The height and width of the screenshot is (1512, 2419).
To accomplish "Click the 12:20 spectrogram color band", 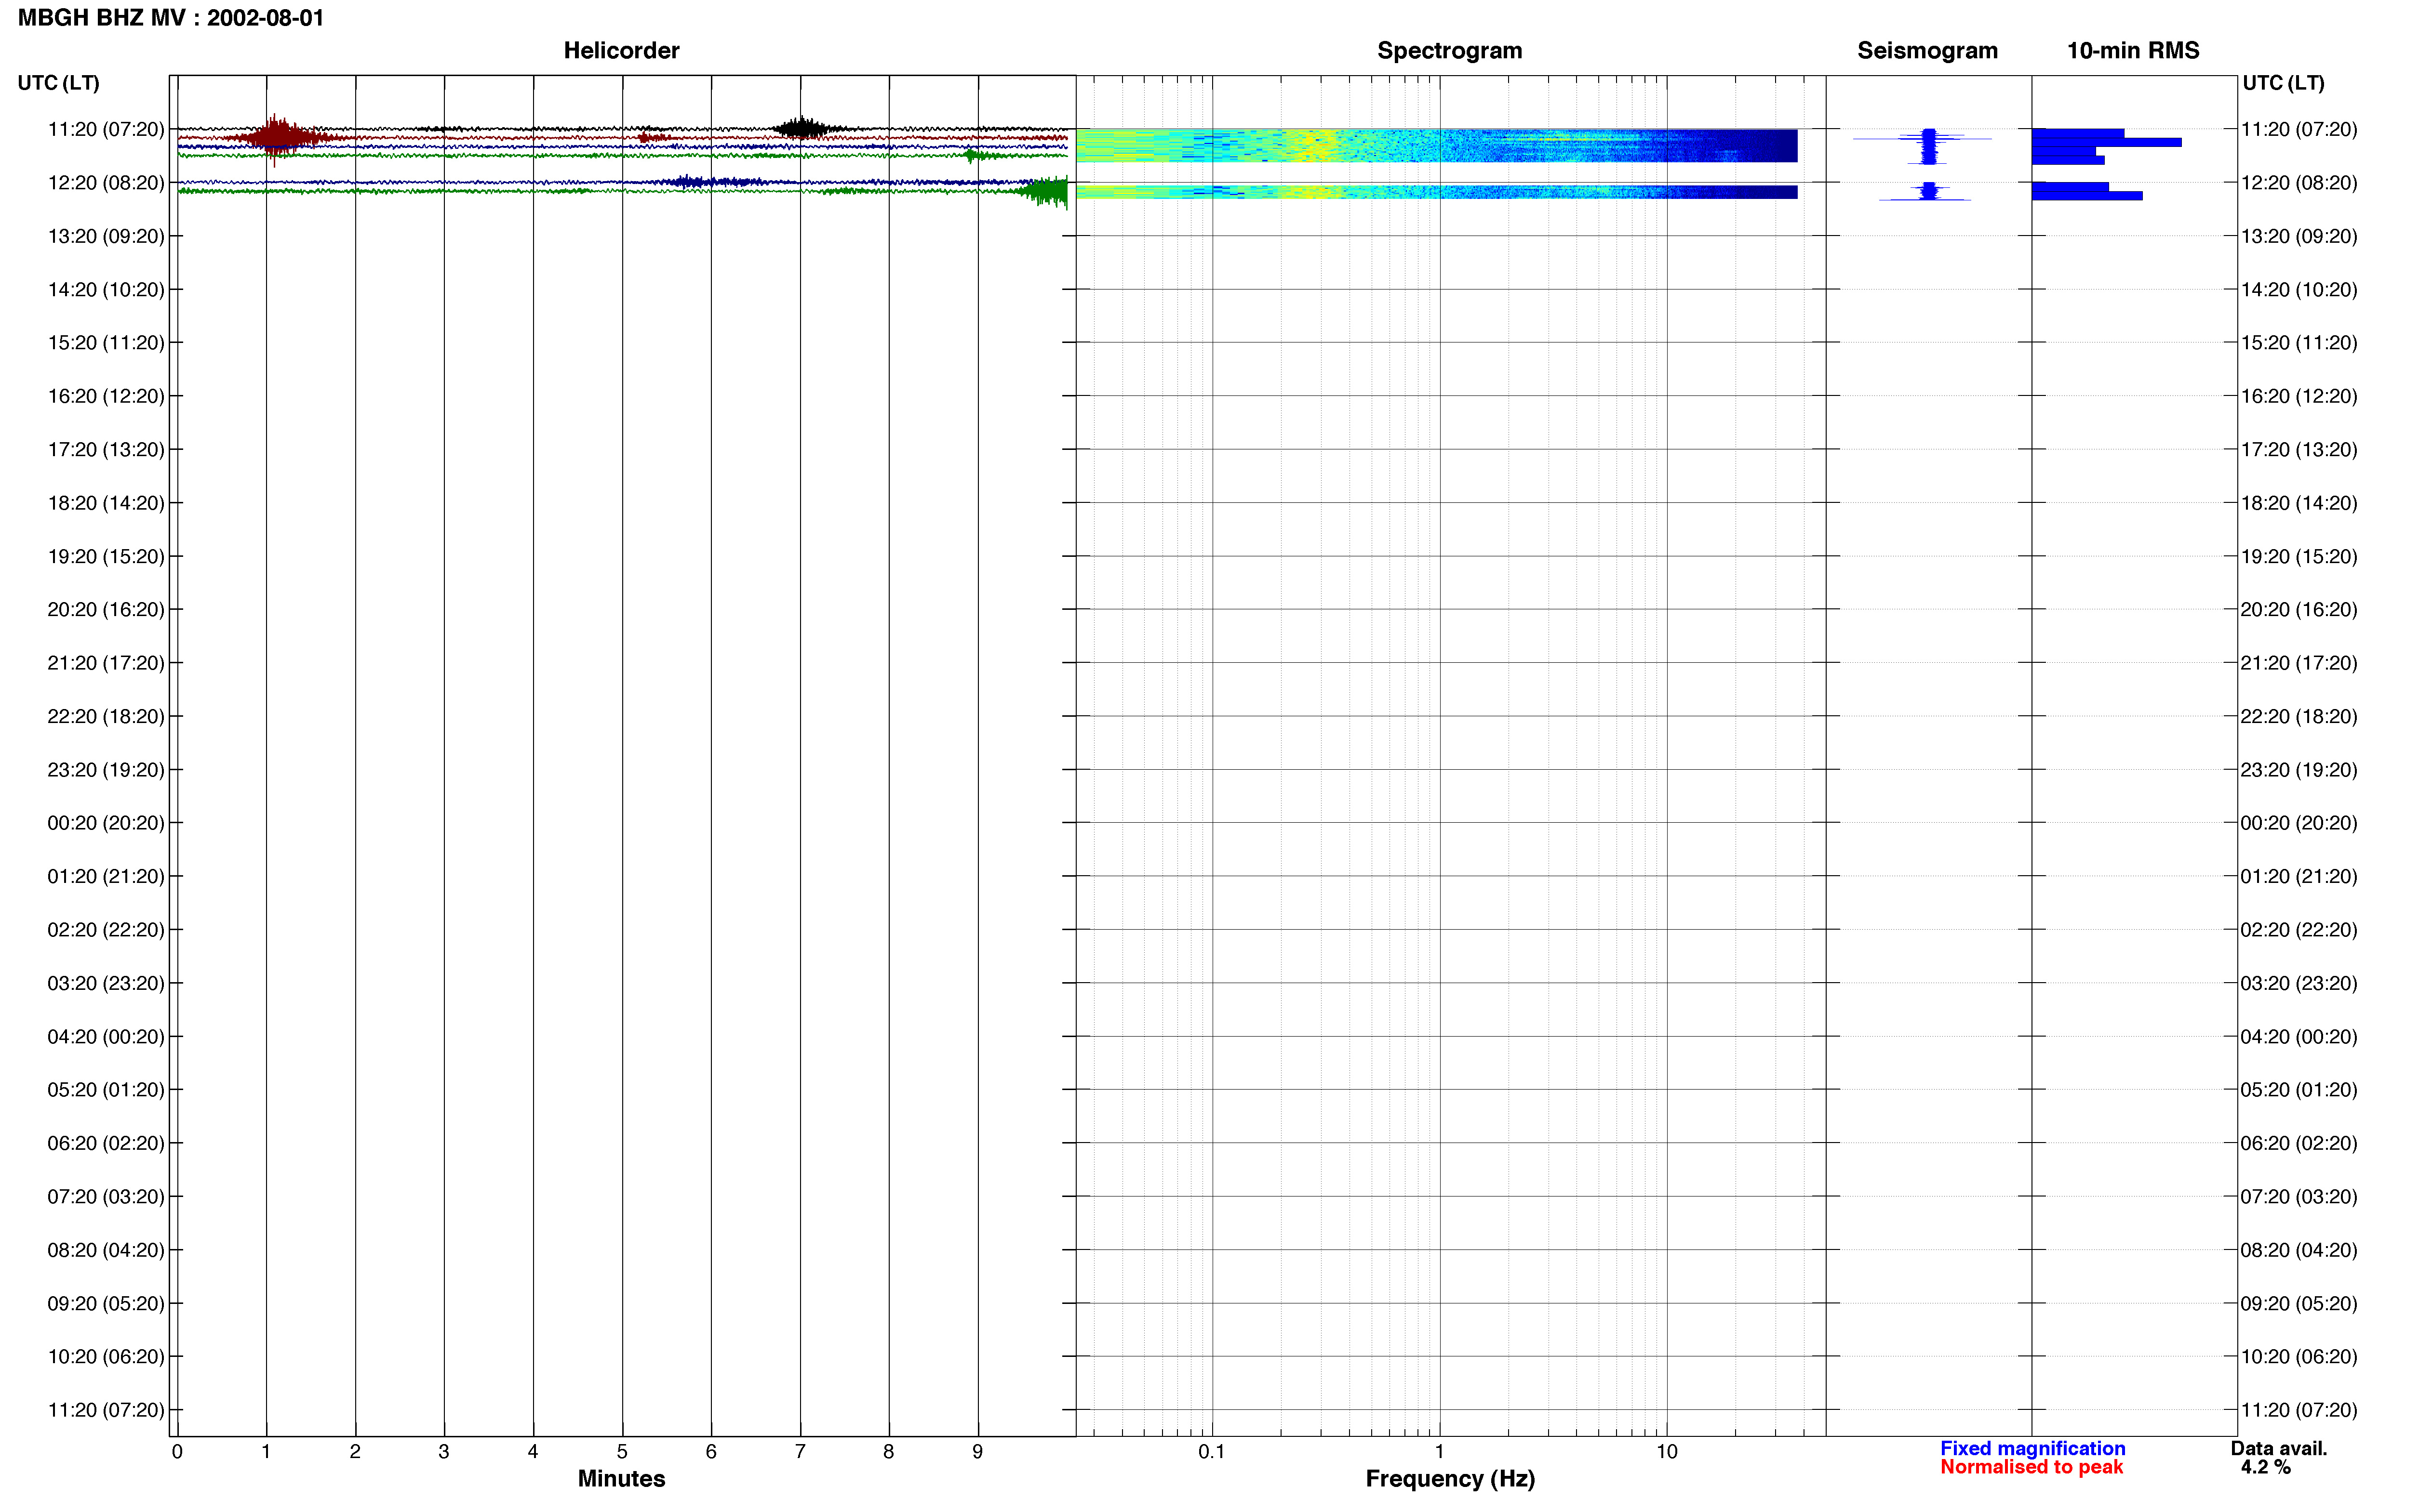I will point(1437,191).
